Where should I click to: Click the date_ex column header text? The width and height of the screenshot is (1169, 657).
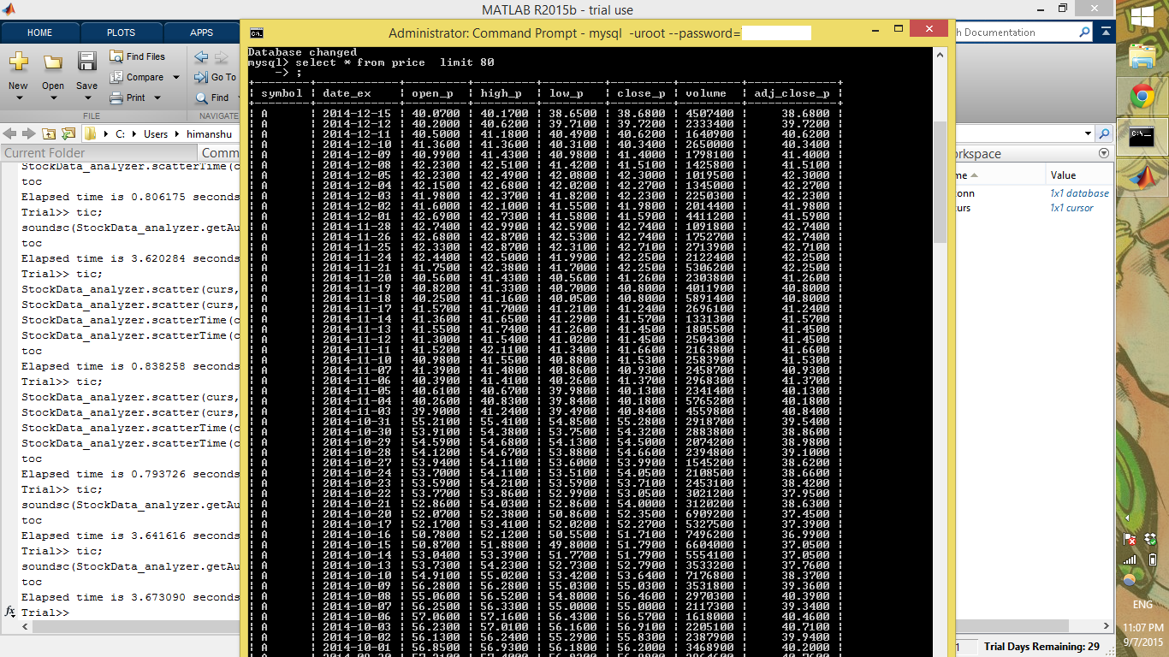347,93
